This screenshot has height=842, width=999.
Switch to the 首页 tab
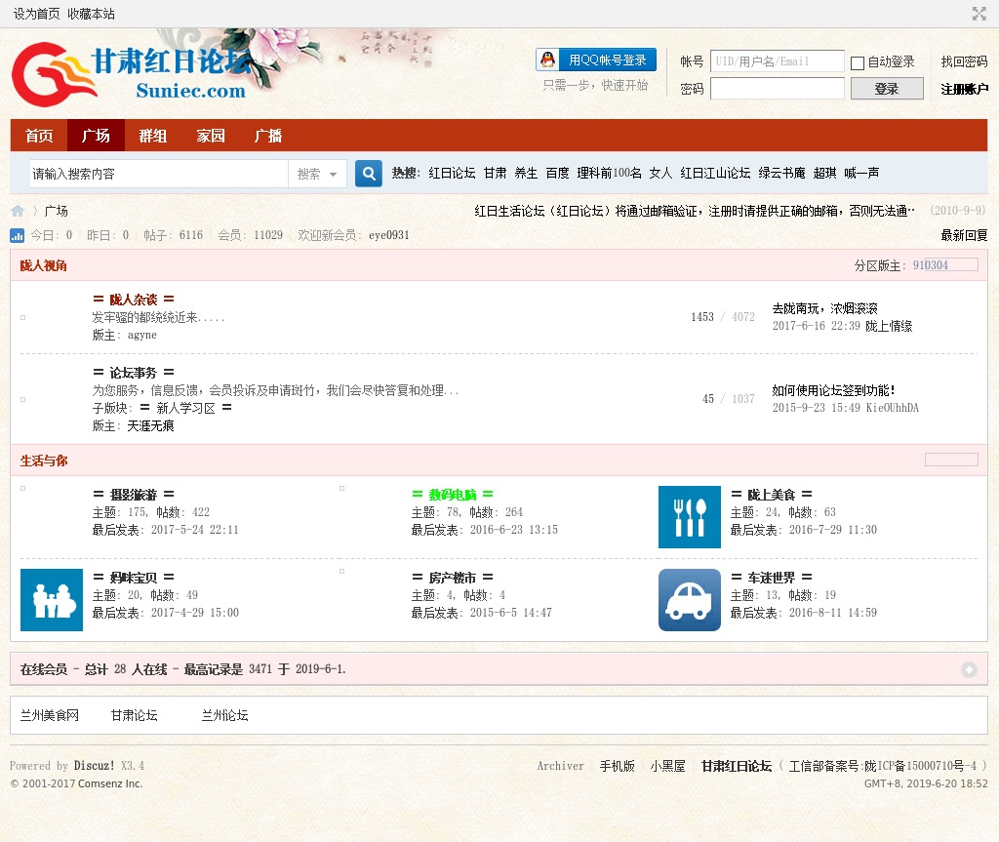pyautogui.click(x=39, y=136)
